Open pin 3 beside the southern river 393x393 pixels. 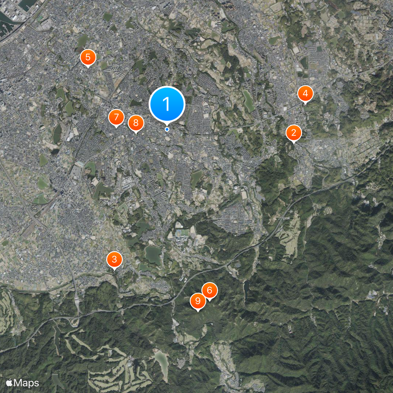pos(113,258)
